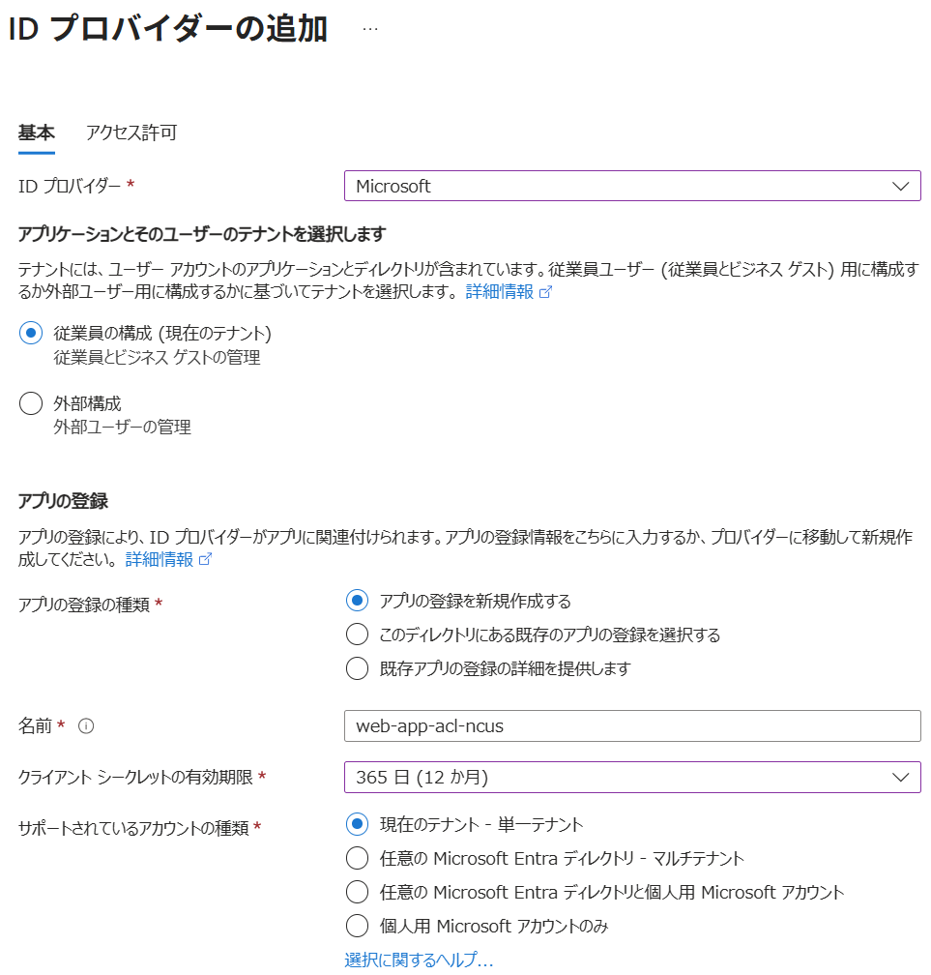Click the アプリの登録 section heading

pos(63,501)
